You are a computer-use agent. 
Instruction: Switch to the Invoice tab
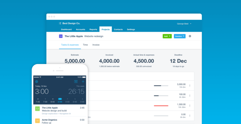click(x=96, y=45)
